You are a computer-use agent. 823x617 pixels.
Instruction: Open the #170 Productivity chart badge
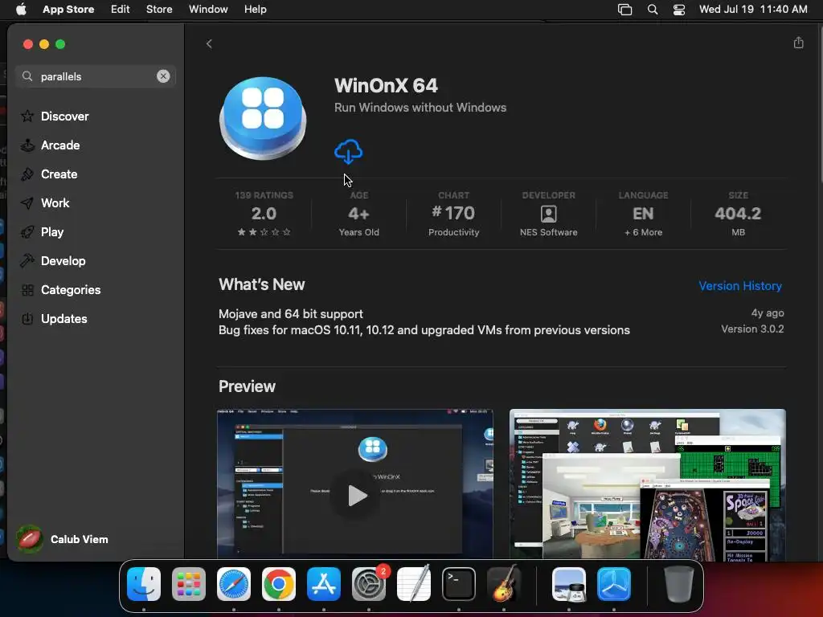tap(453, 215)
